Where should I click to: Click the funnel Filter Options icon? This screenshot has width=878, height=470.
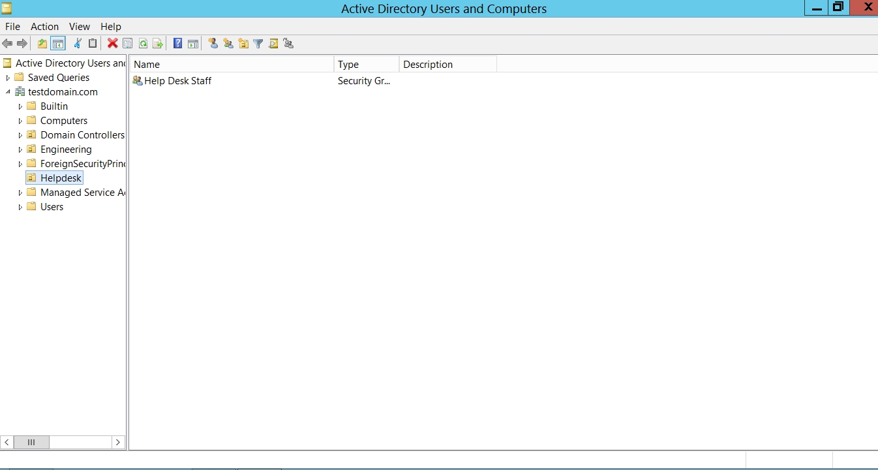point(258,44)
